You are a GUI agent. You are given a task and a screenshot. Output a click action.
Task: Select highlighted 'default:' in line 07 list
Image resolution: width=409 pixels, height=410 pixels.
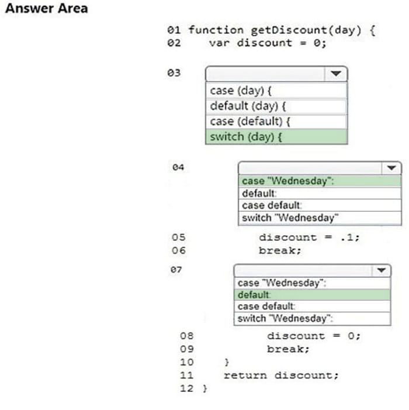(x=312, y=295)
